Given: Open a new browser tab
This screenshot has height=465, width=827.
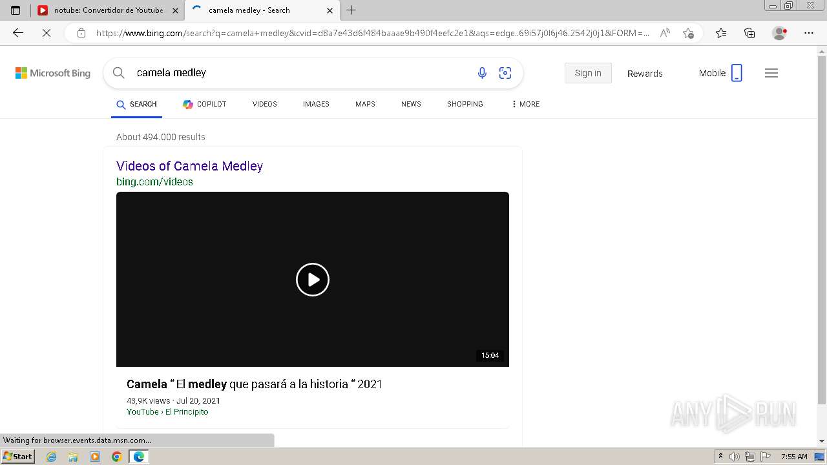Looking at the screenshot, I should click(351, 10).
